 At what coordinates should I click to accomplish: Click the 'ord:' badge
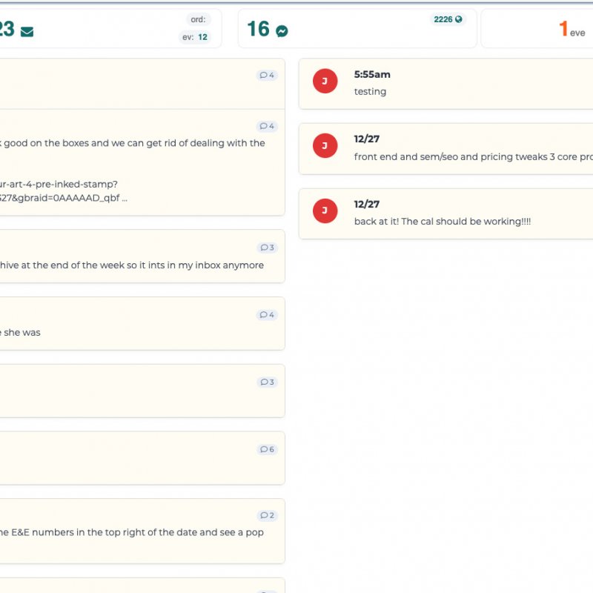198,20
